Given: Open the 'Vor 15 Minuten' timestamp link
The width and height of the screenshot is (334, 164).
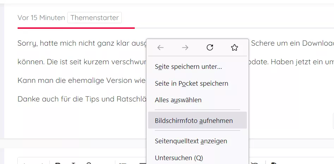Looking at the screenshot, I should pyautogui.click(x=41, y=18).
